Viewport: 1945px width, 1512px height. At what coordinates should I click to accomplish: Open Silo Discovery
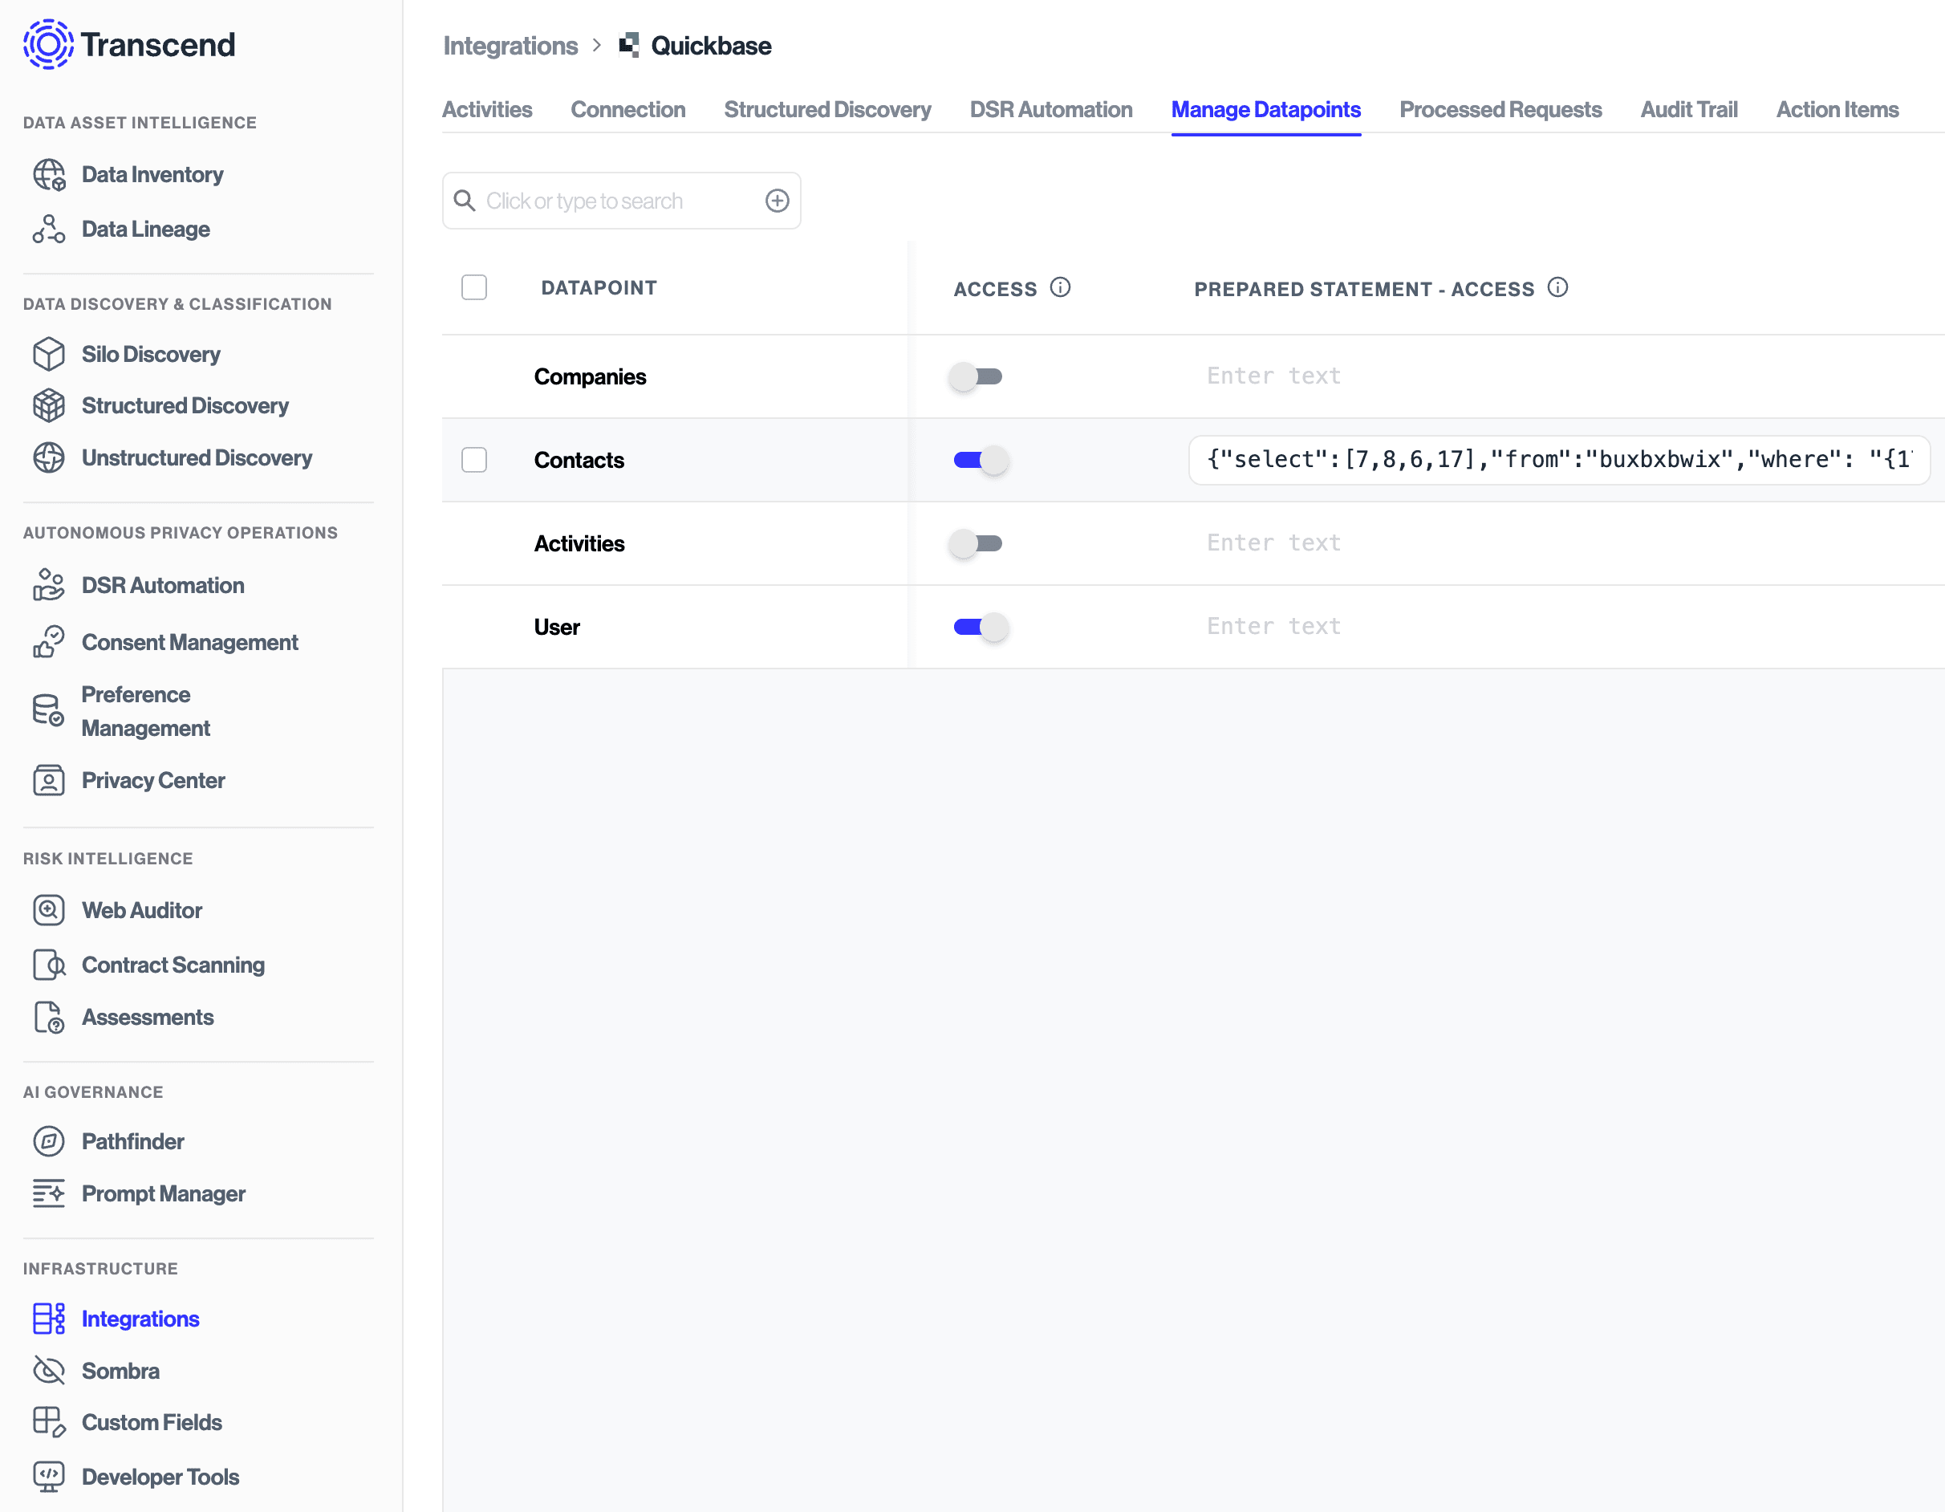coord(151,354)
